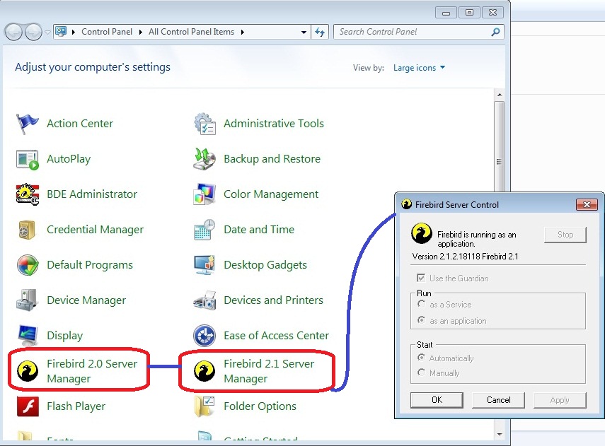Click the scrollbar down arrow
The image size is (605, 446).
[x=500, y=435]
